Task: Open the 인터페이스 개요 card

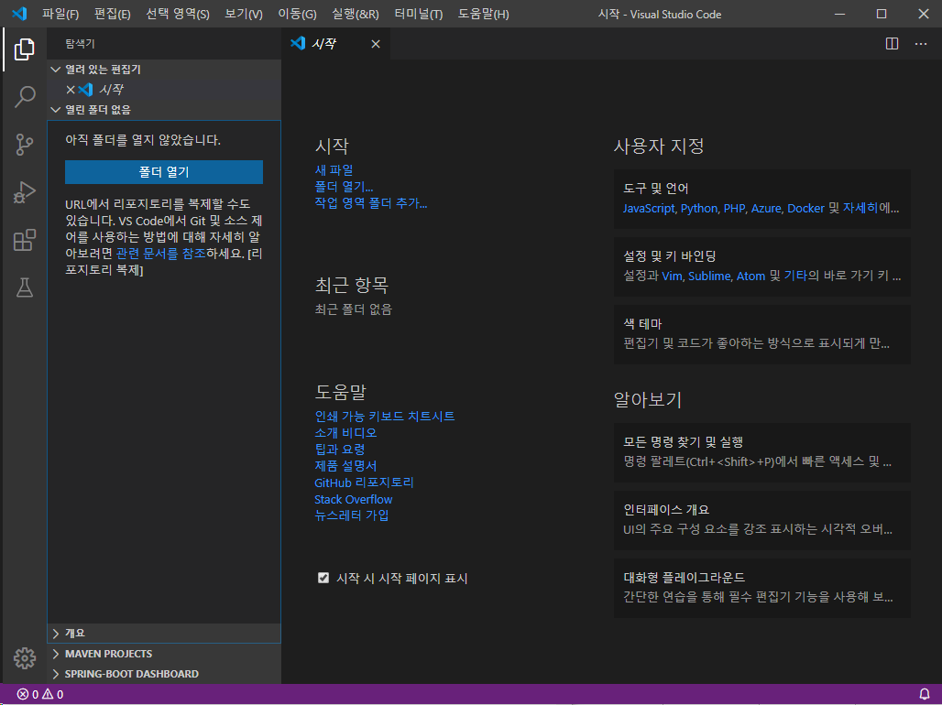Action: click(x=761, y=521)
